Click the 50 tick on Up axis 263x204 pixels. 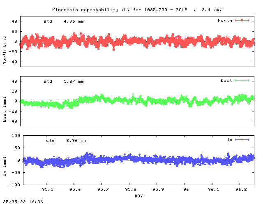point(17,148)
